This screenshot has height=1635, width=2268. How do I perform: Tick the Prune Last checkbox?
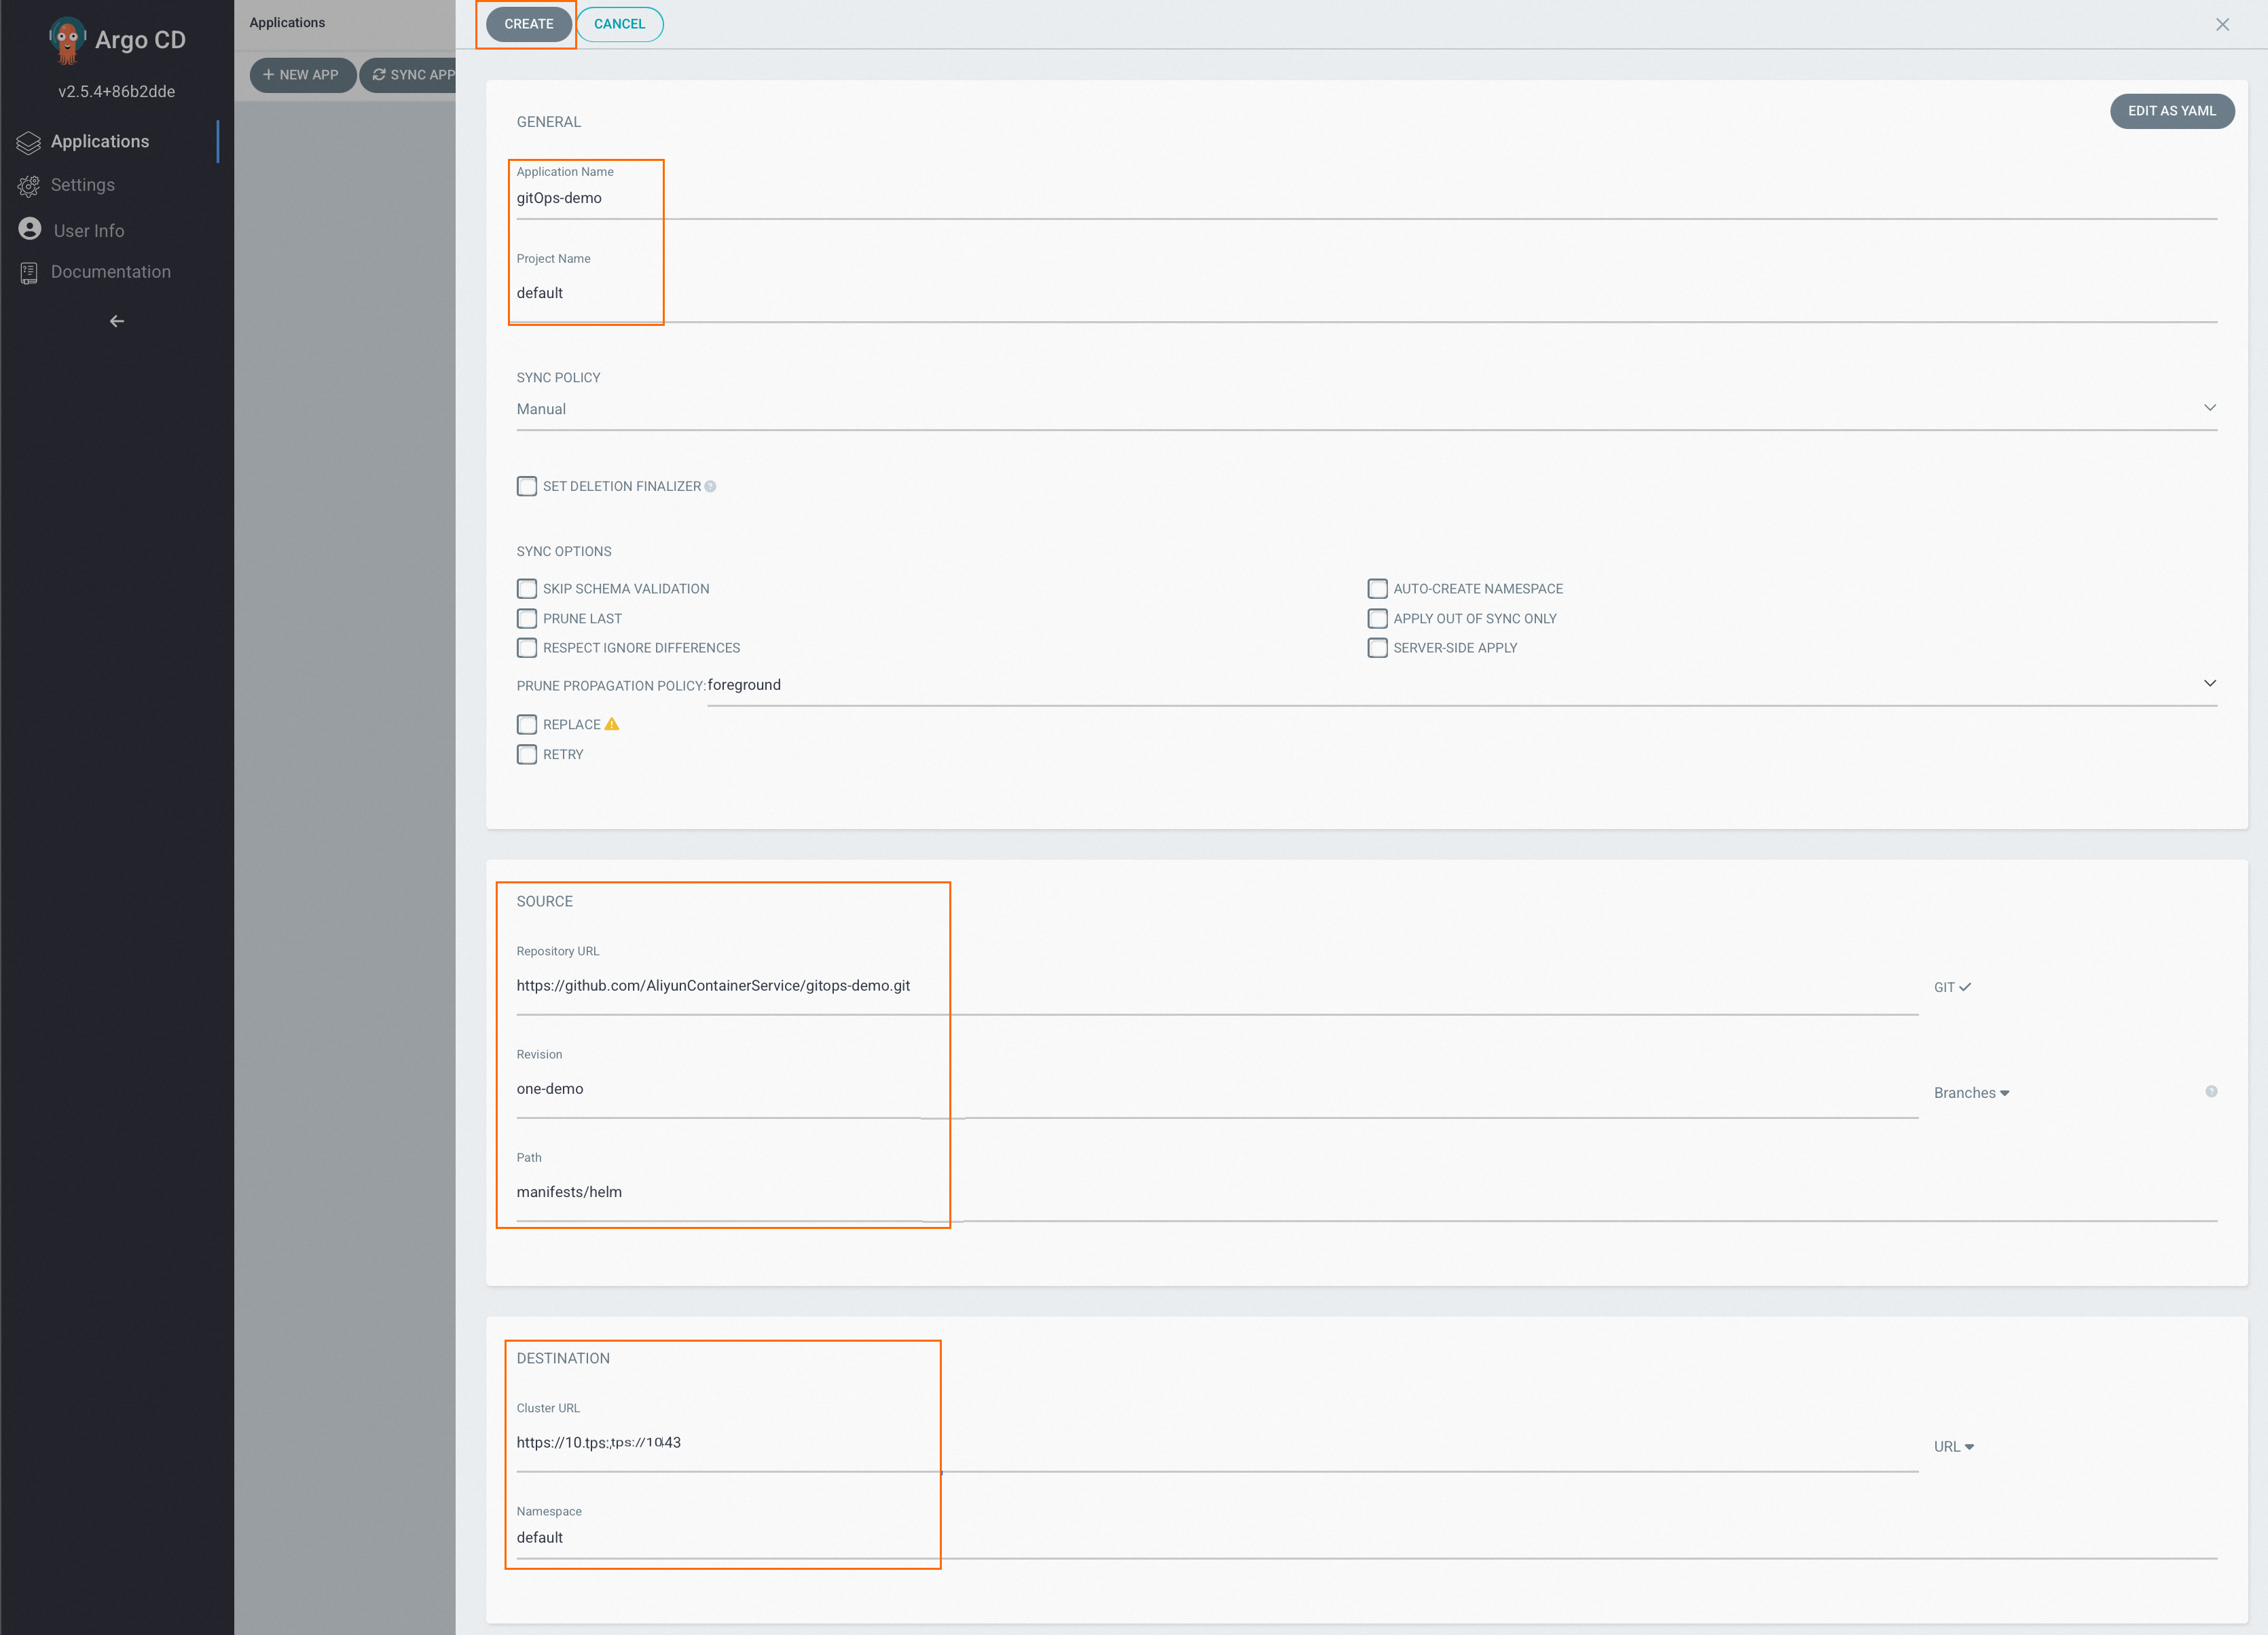[x=527, y=619]
